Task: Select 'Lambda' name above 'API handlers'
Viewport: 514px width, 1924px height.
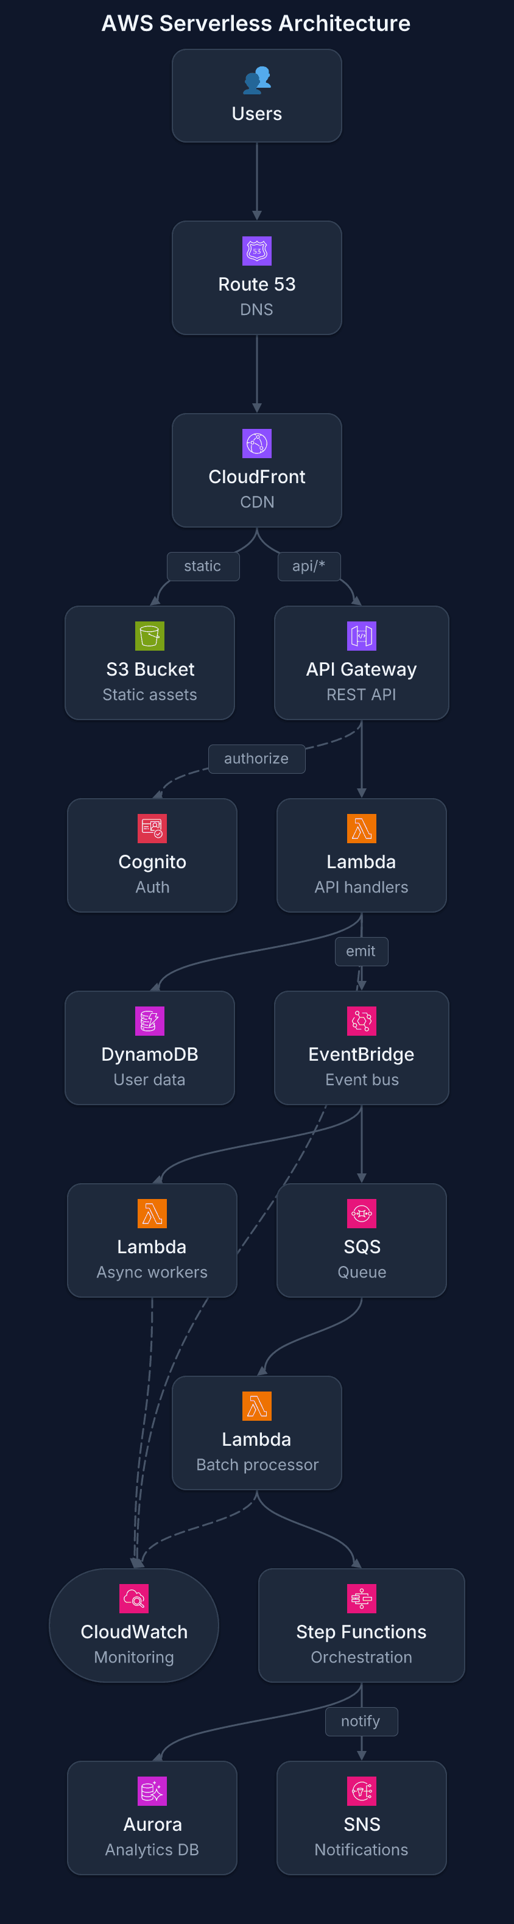Action: pos(362,862)
